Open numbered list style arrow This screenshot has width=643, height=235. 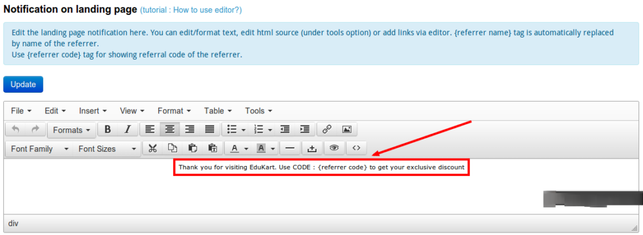pyautogui.click(x=270, y=130)
